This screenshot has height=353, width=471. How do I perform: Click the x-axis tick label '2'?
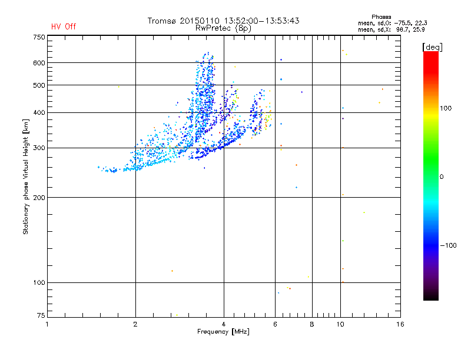point(135,324)
